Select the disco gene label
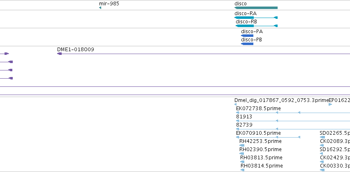The height and width of the screenshot is (172, 350). pos(241,4)
